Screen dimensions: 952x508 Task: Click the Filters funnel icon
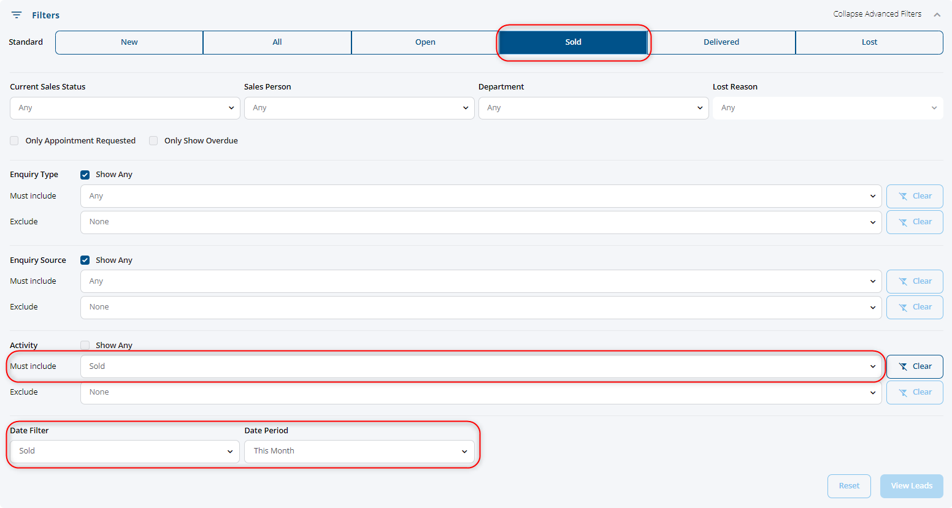(x=17, y=15)
